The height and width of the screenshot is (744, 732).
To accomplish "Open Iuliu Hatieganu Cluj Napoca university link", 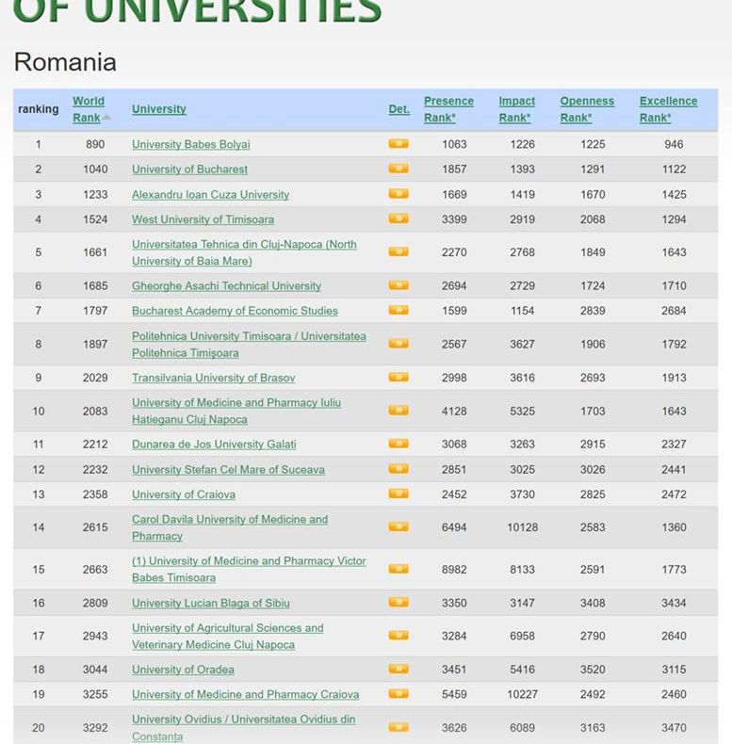I will tap(236, 411).
